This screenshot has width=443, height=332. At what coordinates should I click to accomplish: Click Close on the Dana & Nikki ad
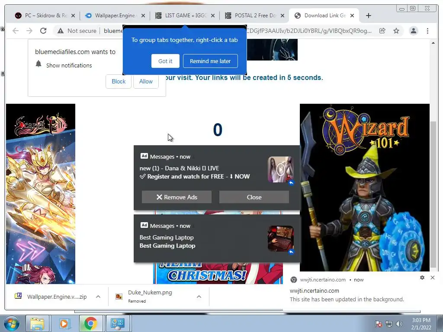pos(254,197)
